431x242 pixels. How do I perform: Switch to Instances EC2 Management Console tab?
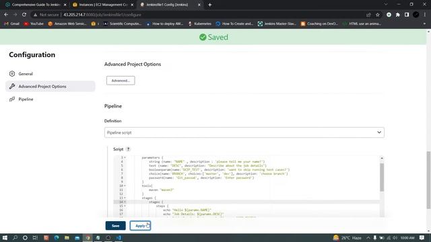(x=103, y=5)
